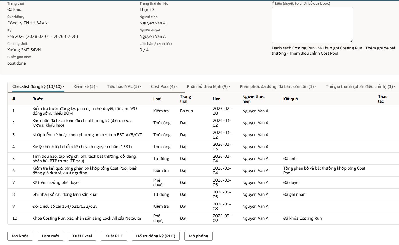Click the Mở khóa button

click(20, 236)
